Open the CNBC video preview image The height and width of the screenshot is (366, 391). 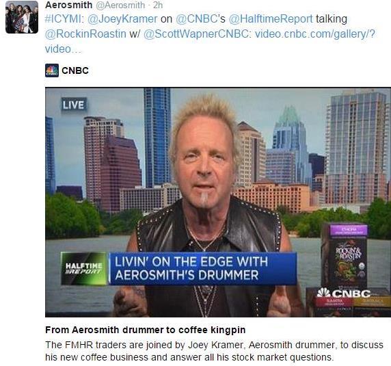[x=218, y=202]
